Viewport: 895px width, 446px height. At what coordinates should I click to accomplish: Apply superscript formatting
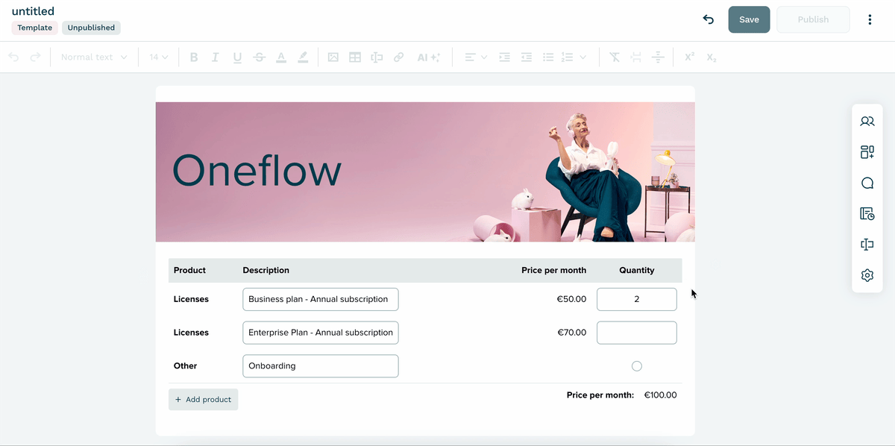[689, 57]
